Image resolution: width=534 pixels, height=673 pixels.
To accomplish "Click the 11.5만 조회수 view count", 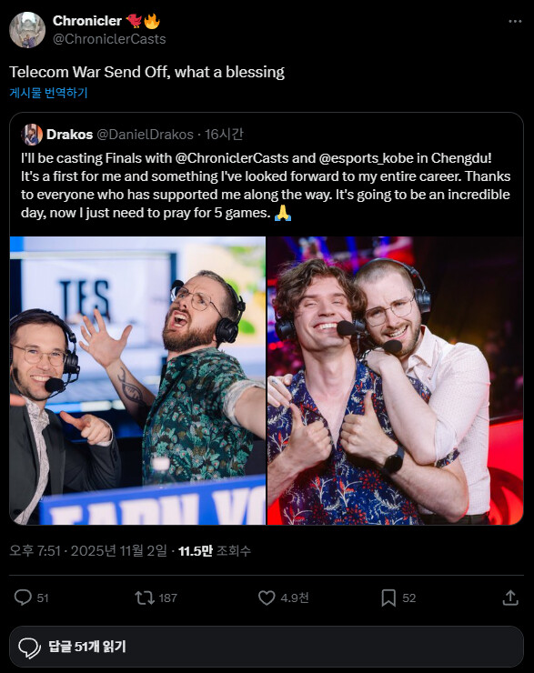I will (214, 550).
